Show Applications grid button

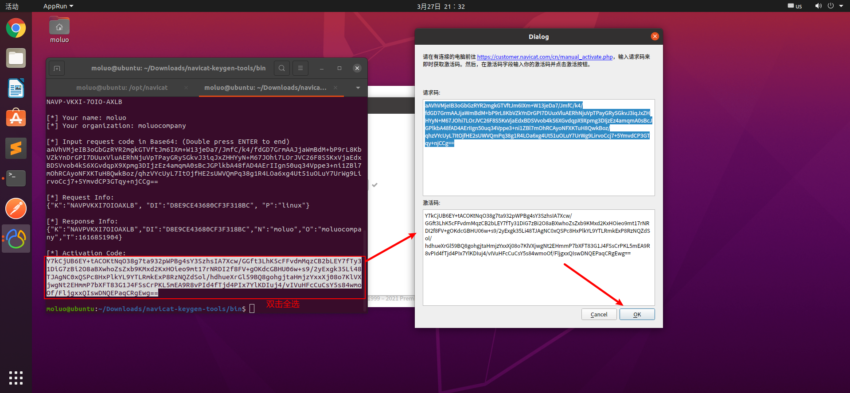[x=16, y=378]
